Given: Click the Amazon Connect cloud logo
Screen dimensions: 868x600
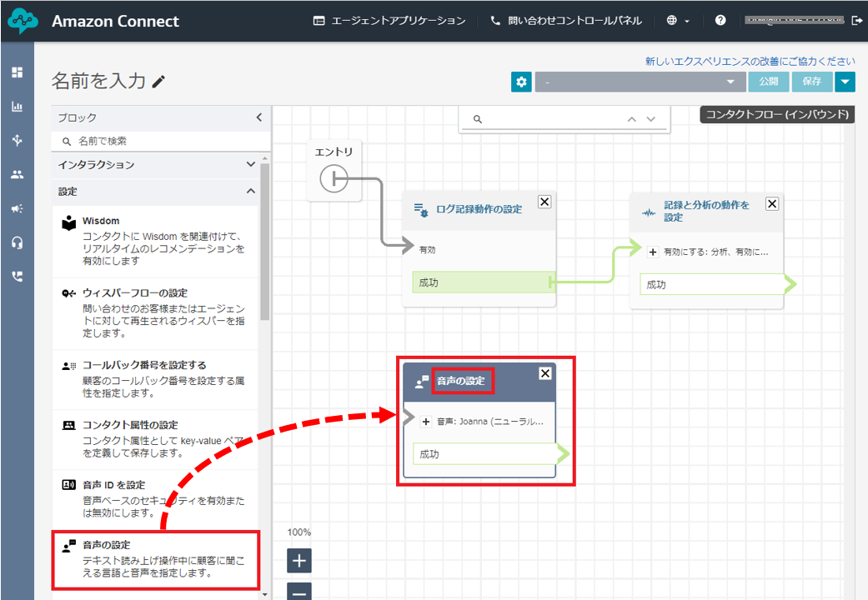Looking at the screenshot, I should 23,21.
